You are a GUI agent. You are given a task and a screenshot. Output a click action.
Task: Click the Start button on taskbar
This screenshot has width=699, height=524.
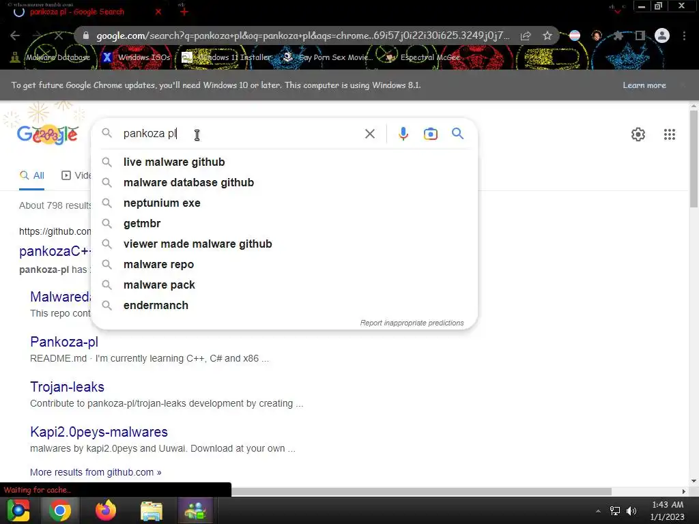point(18,510)
